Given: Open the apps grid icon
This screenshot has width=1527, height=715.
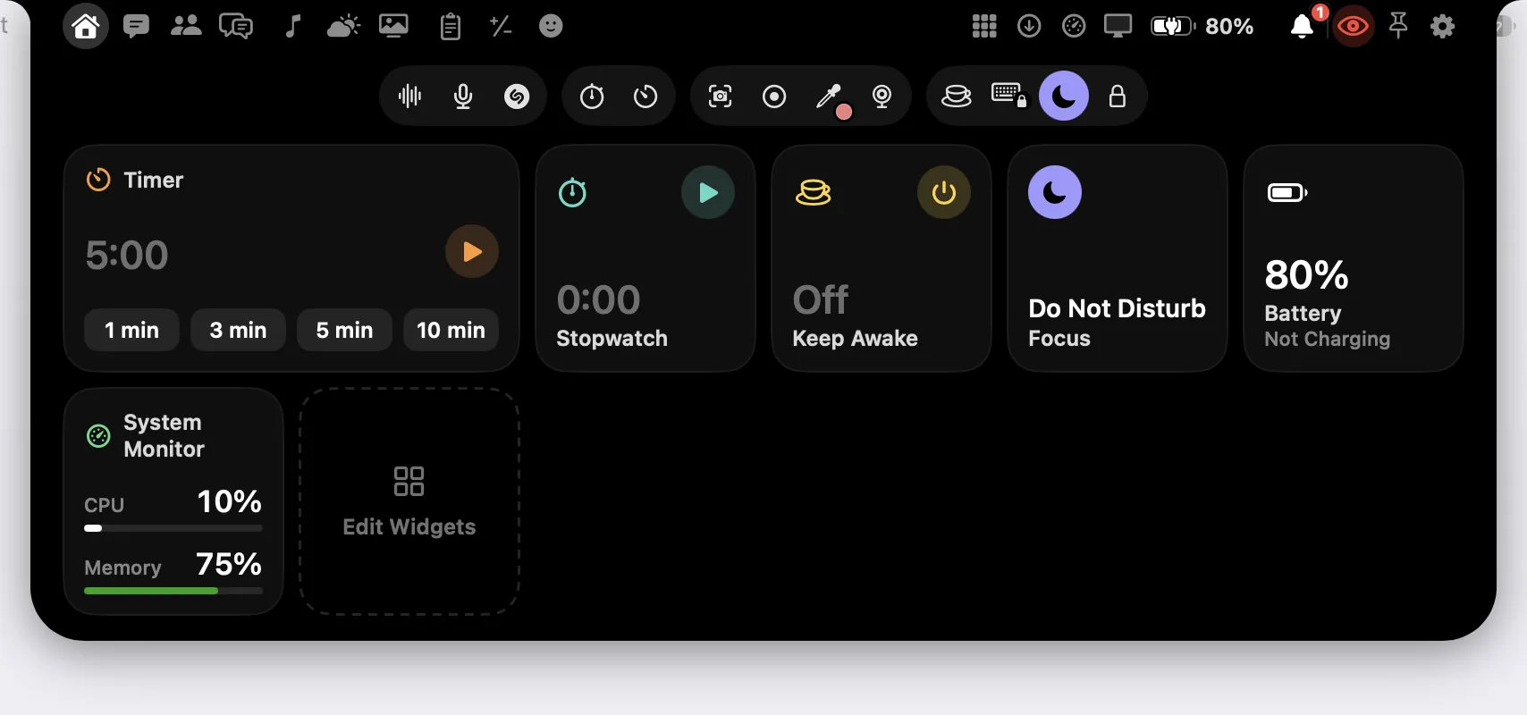Looking at the screenshot, I should click(984, 26).
